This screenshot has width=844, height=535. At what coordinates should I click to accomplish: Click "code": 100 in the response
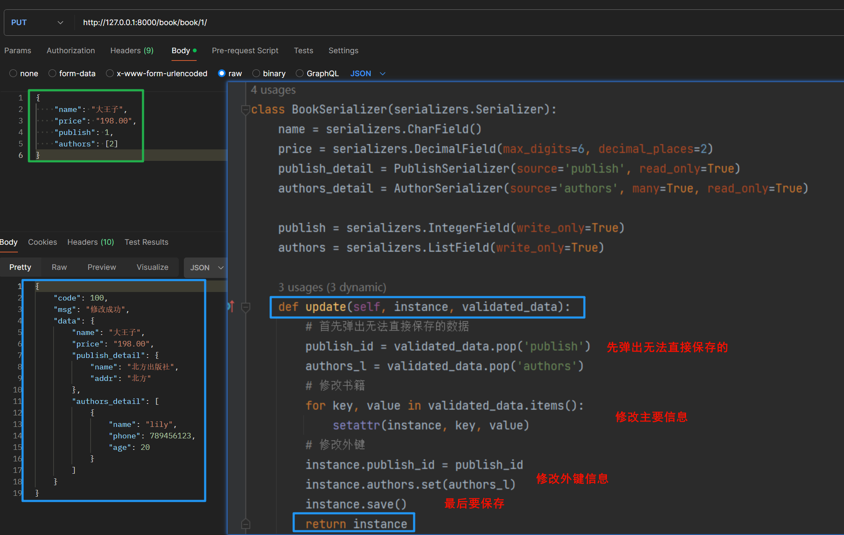point(81,298)
